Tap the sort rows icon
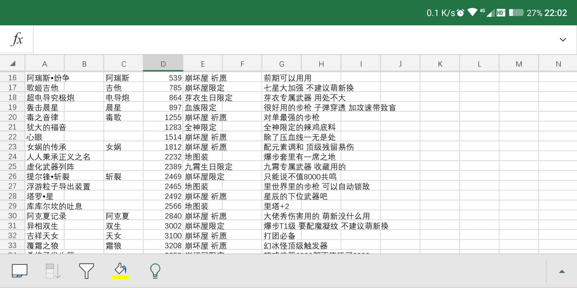Screen dimensions: 577x288 pyautogui.click(x=53, y=271)
